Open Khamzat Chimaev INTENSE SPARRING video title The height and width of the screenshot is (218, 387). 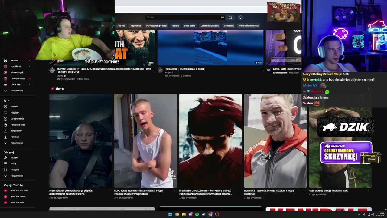click(x=103, y=71)
